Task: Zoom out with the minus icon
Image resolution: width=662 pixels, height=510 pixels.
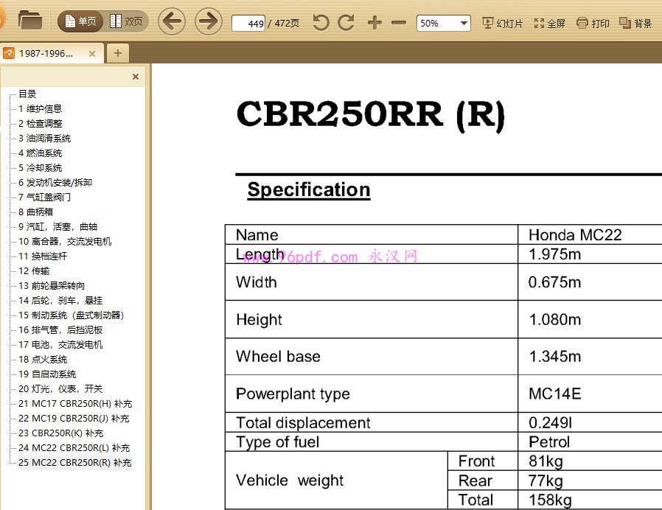Action: tap(399, 22)
